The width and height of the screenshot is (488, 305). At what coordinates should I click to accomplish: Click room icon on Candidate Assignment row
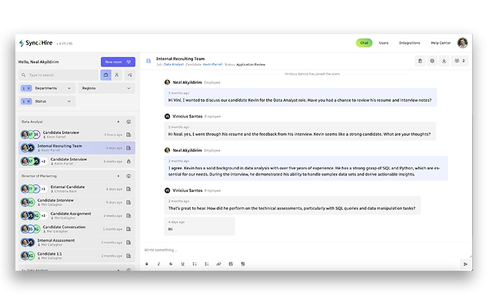click(x=129, y=216)
